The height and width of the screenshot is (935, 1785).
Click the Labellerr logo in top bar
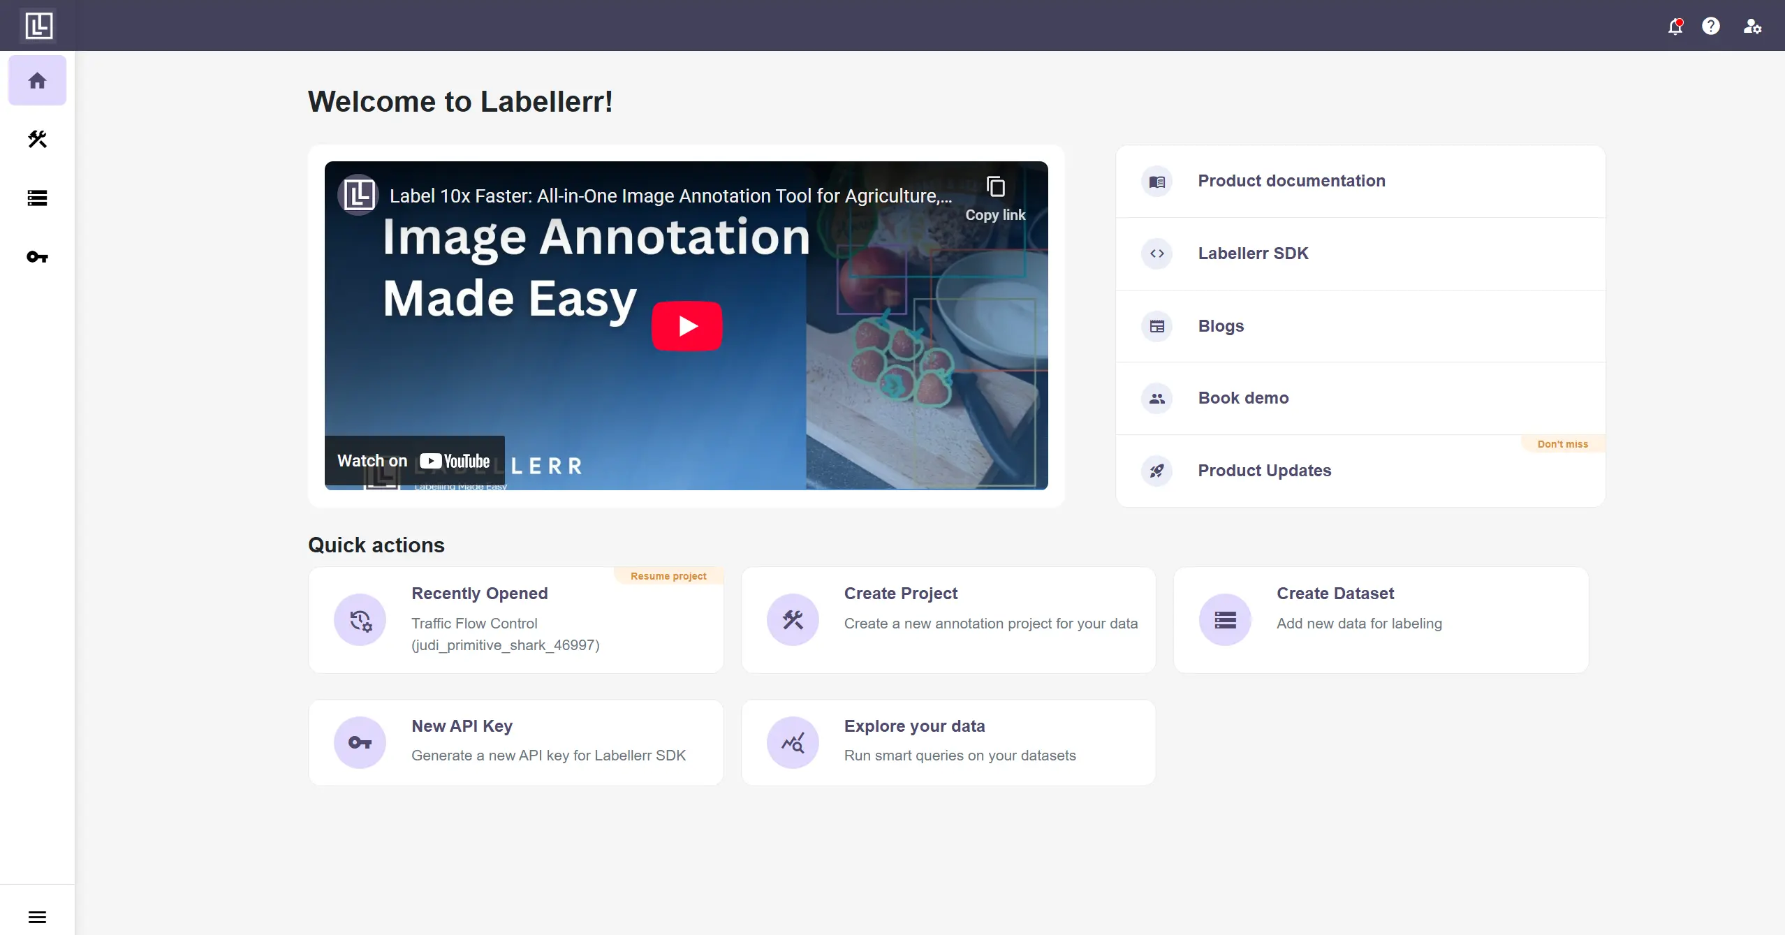click(x=38, y=26)
